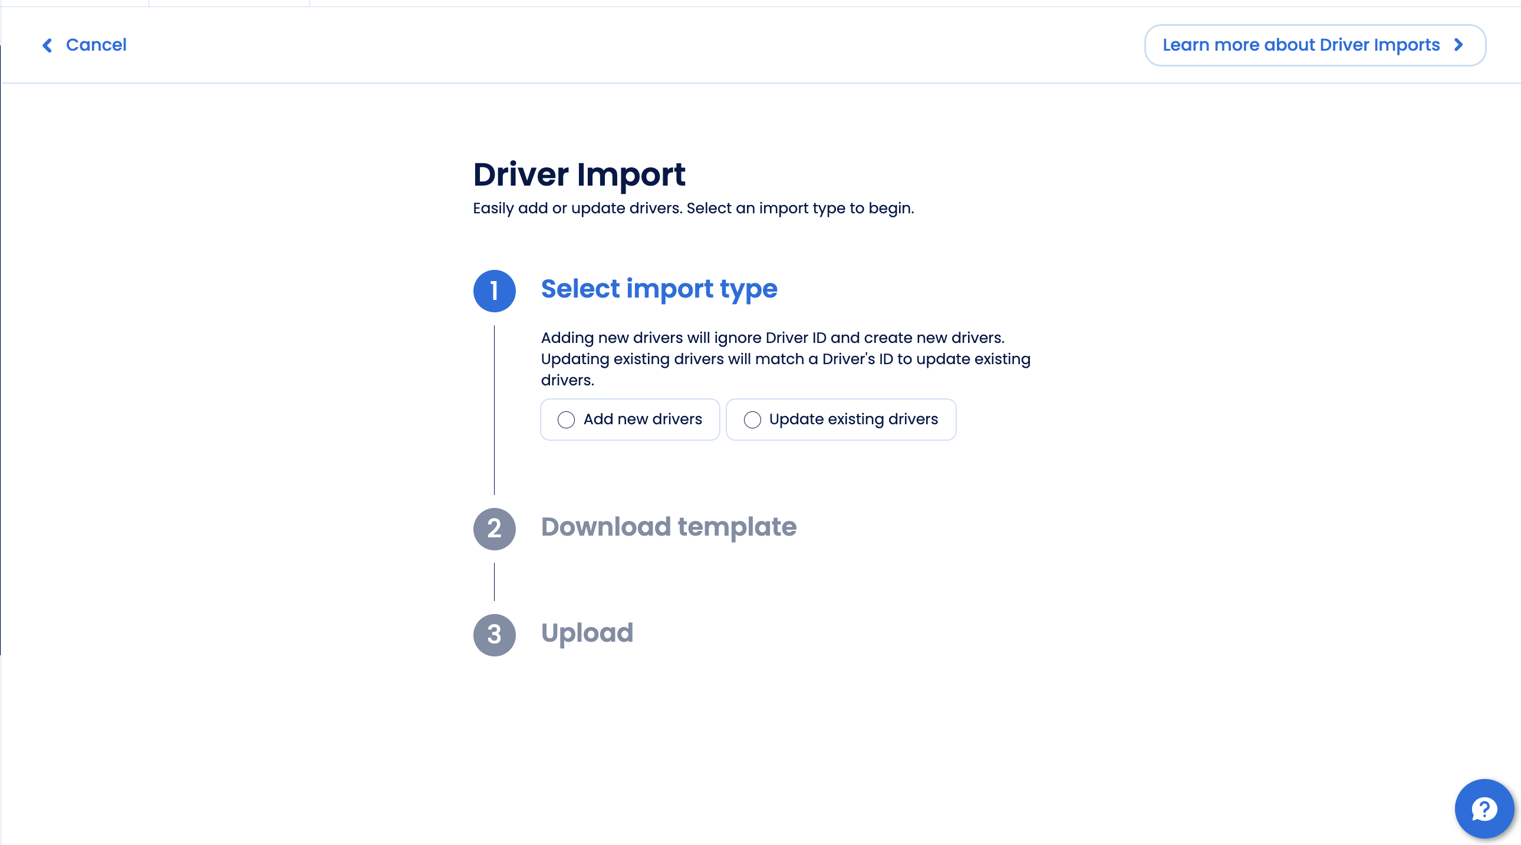
Task: Click the Cancel link
Action: [97, 45]
